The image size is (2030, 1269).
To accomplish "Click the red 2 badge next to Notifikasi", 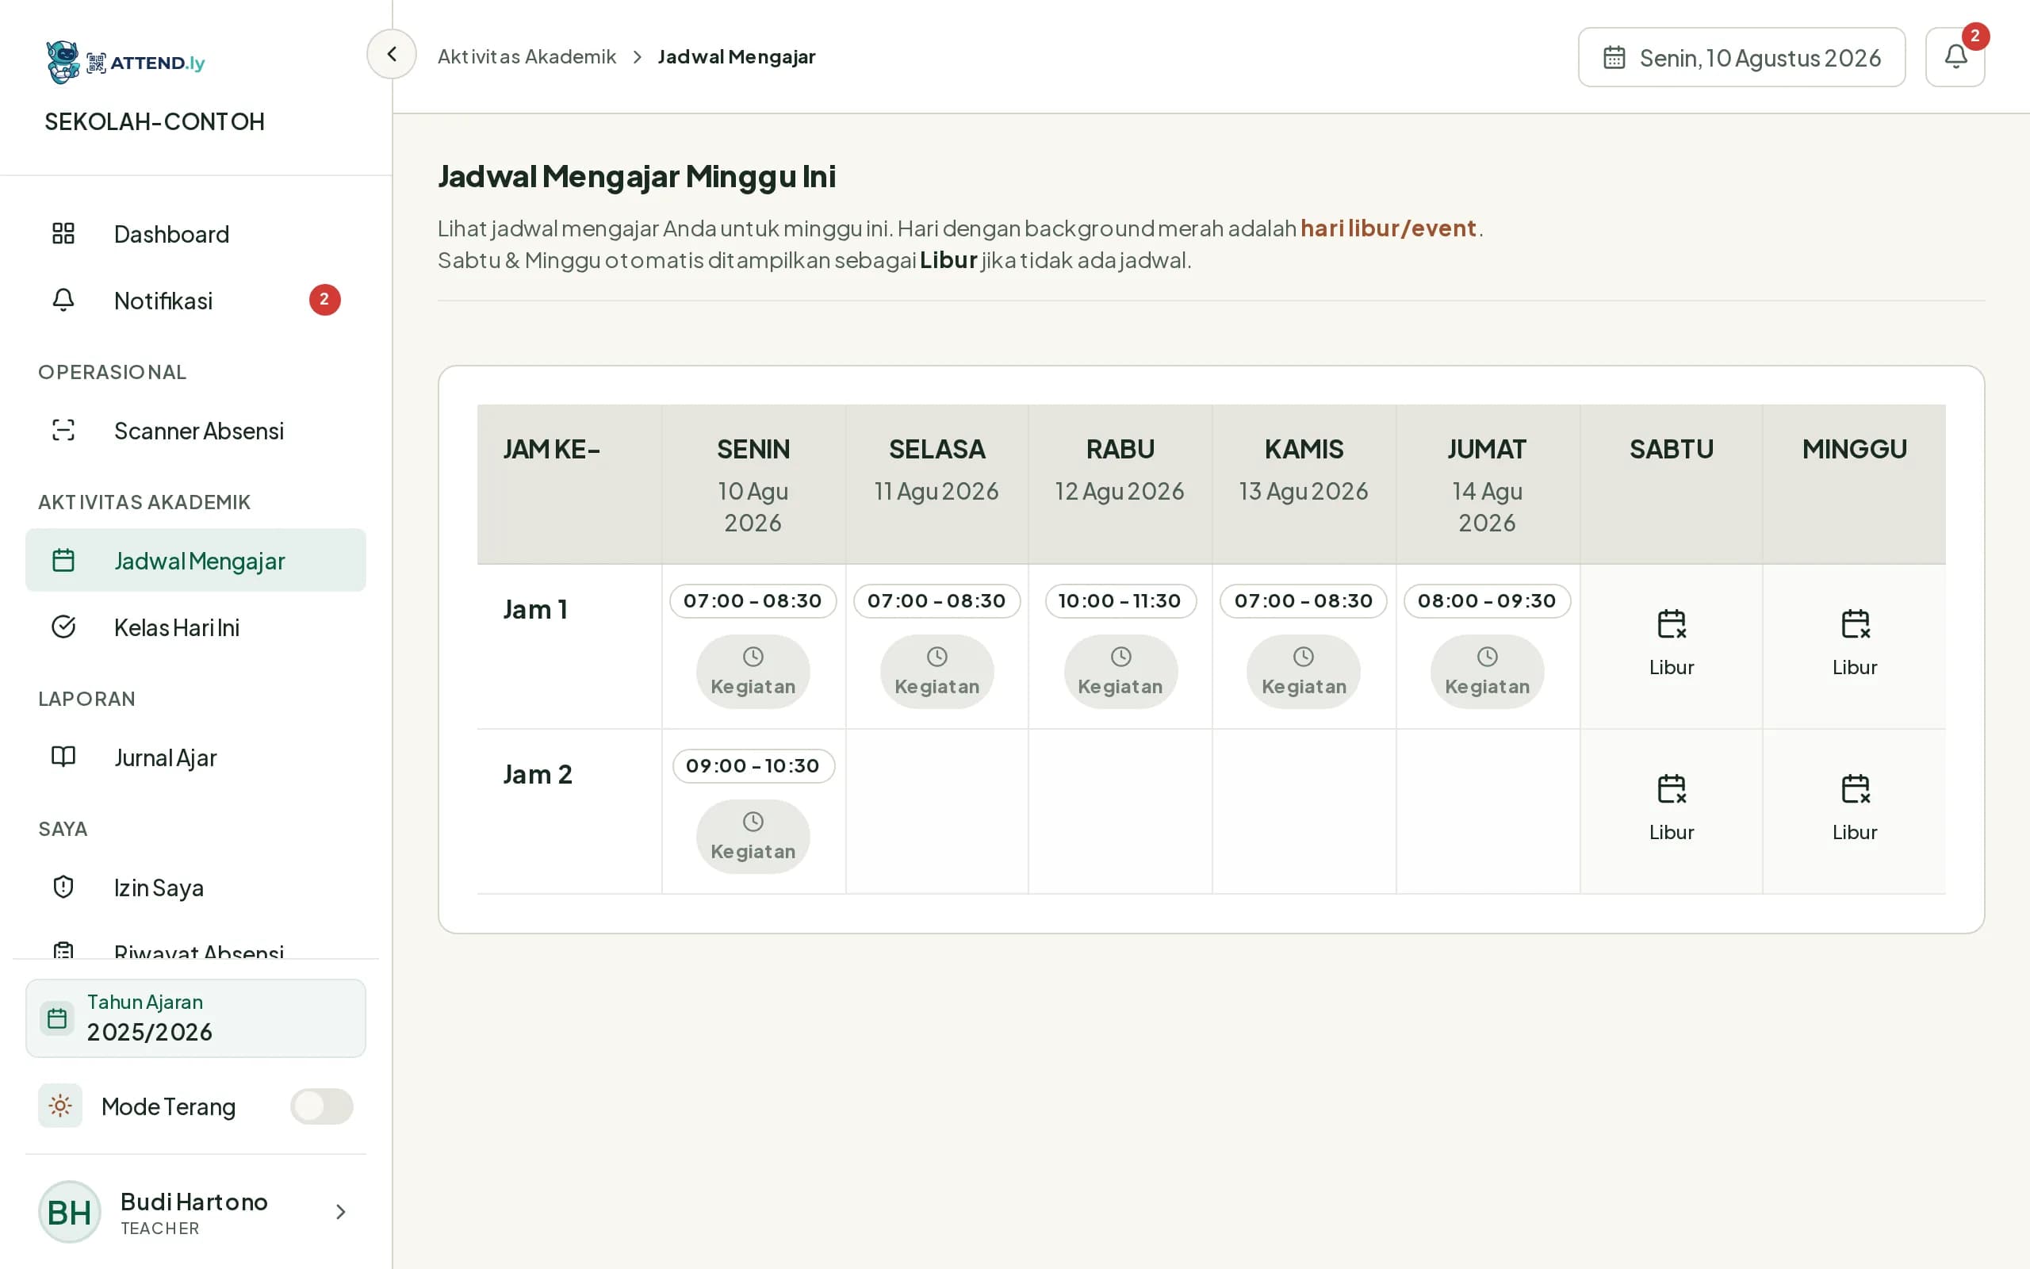I will (324, 300).
